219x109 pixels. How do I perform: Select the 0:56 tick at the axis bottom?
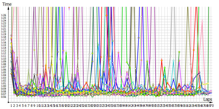(x=4, y=97)
